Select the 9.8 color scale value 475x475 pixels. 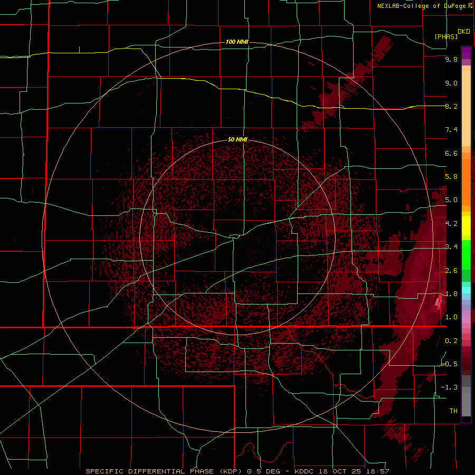point(451,59)
